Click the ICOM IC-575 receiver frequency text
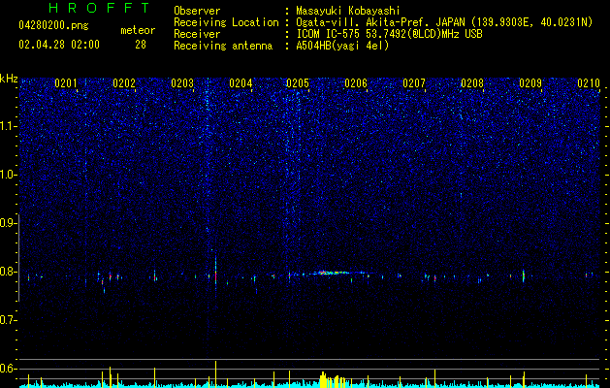 pos(389,34)
